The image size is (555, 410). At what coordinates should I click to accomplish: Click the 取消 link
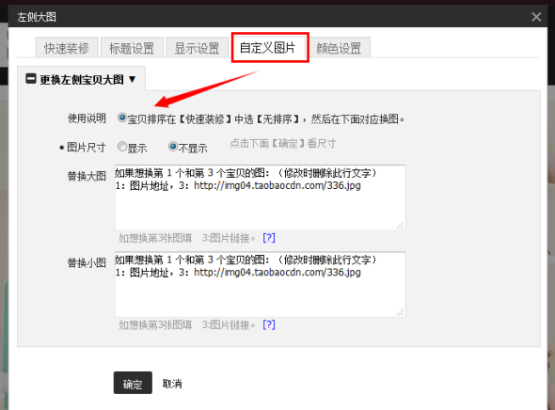click(172, 384)
